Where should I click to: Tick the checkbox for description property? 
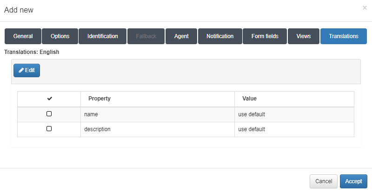49,129
